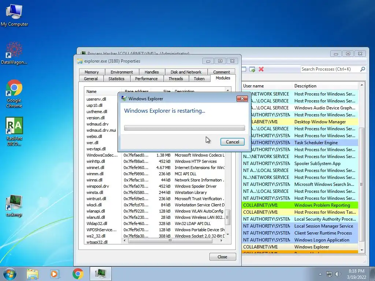Select the ws2_32.dll module row
375x281 pixels.
[x=155, y=236]
